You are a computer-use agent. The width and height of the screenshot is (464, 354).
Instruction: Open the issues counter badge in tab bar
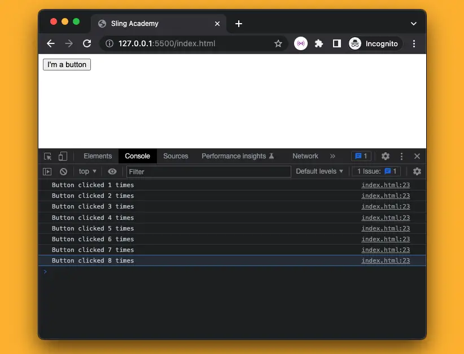(x=361, y=156)
